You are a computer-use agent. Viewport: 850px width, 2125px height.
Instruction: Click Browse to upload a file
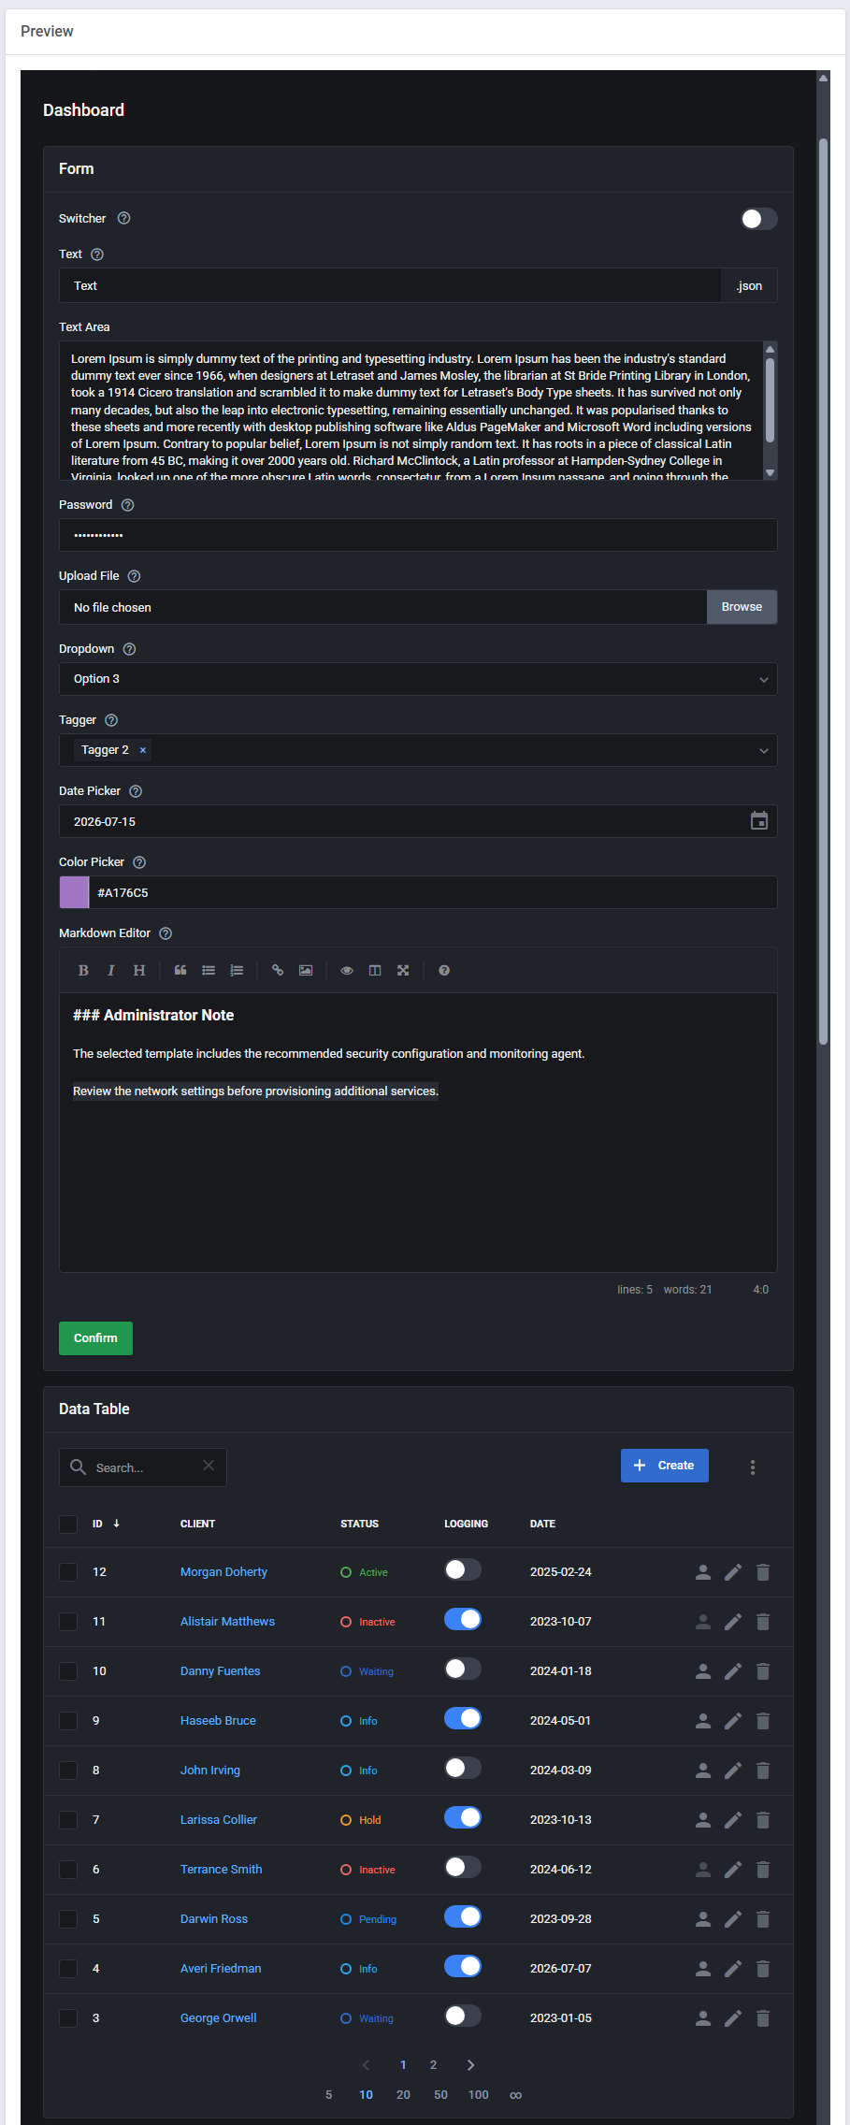point(742,607)
